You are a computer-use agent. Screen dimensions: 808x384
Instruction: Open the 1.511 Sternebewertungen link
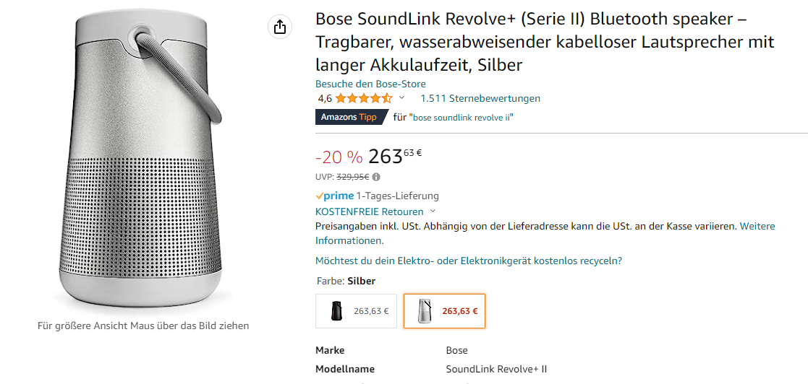click(x=480, y=98)
